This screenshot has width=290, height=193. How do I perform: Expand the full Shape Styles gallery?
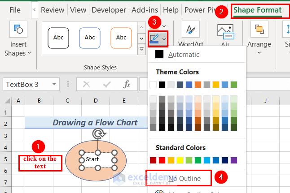(141, 49)
